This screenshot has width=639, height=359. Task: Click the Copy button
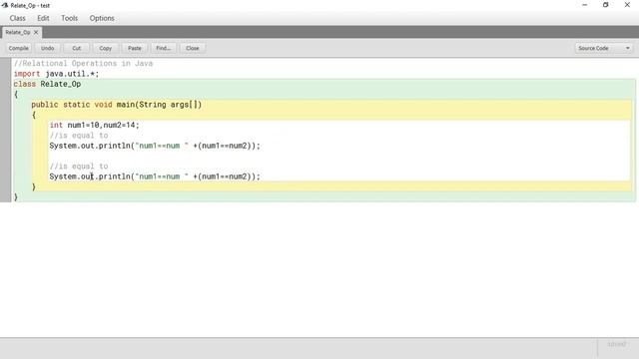click(106, 48)
